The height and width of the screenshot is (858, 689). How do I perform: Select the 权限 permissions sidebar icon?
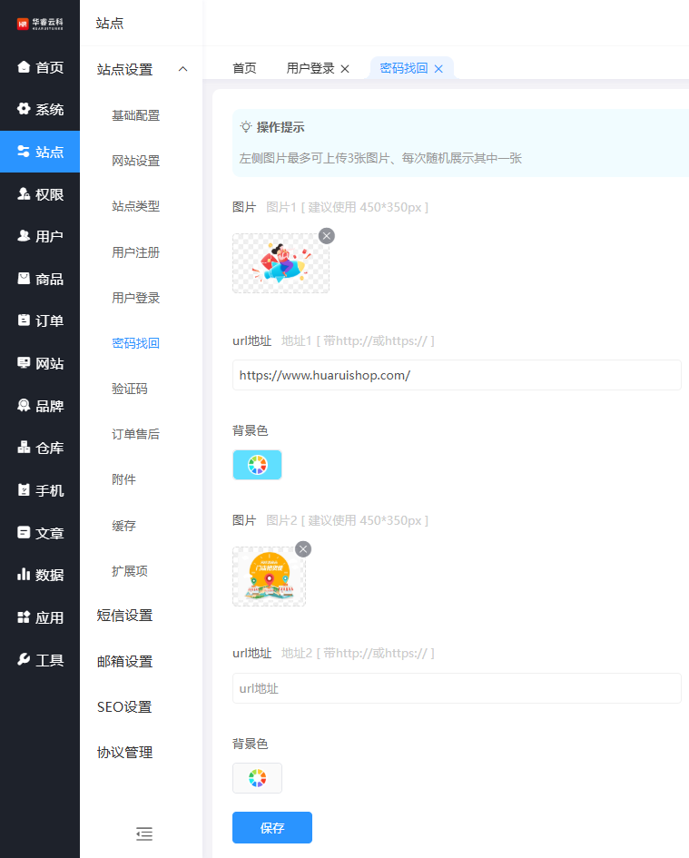[25, 194]
